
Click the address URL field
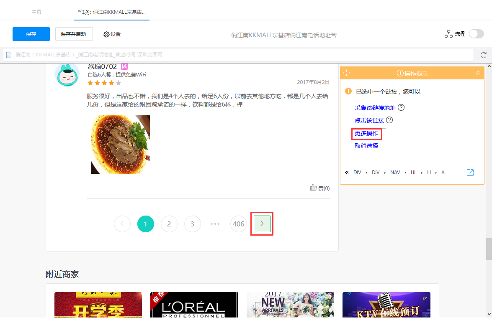pyautogui.click(x=239, y=55)
